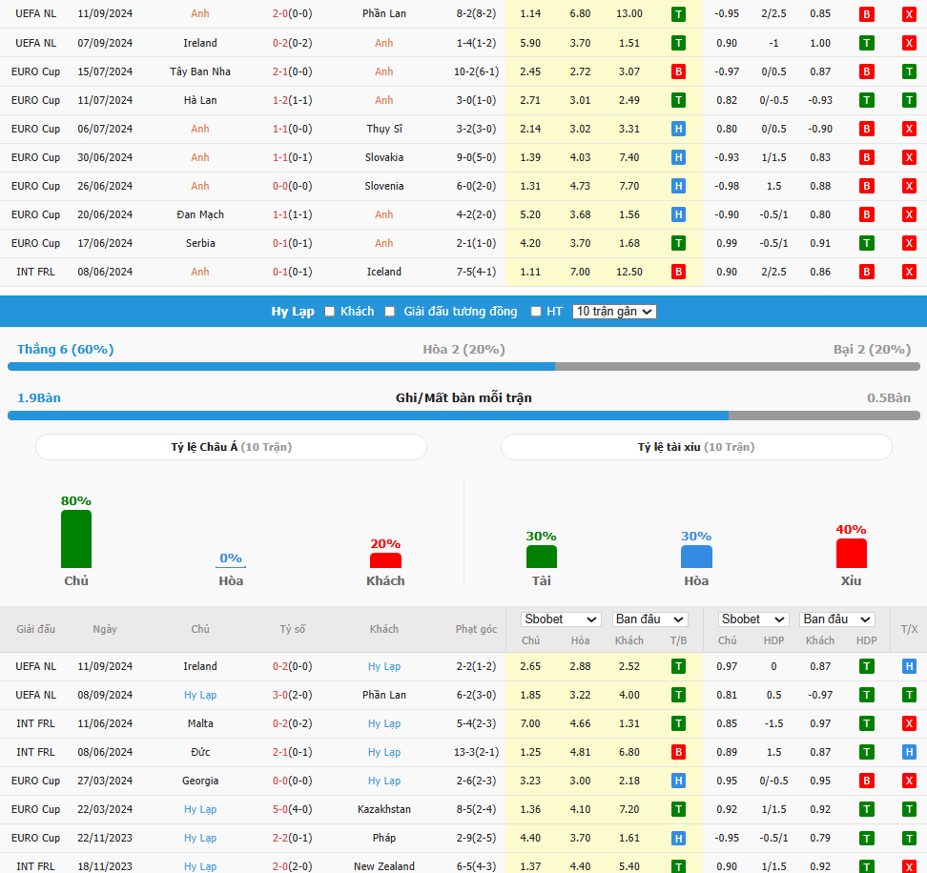Click the red X badge in the Ireland vs Anh row

tap(909, 43)
